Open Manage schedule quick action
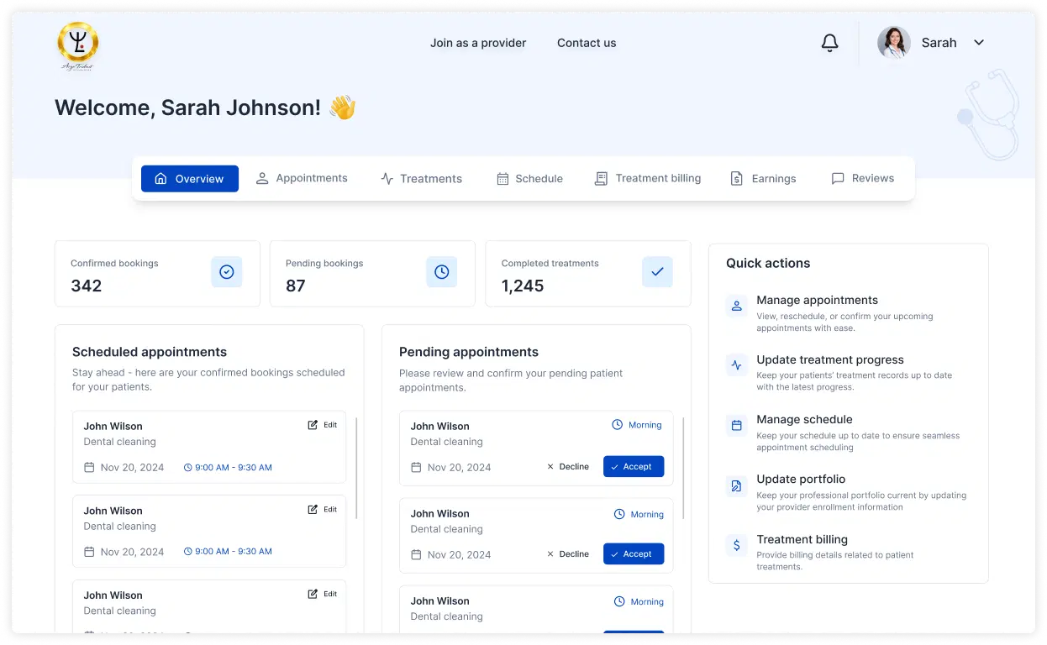Screen dimensions: 1047x645 click(x=848, y=433)
